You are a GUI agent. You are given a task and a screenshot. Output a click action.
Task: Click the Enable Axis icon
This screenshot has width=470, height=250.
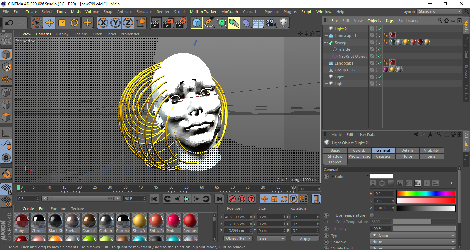pos(6,133)
